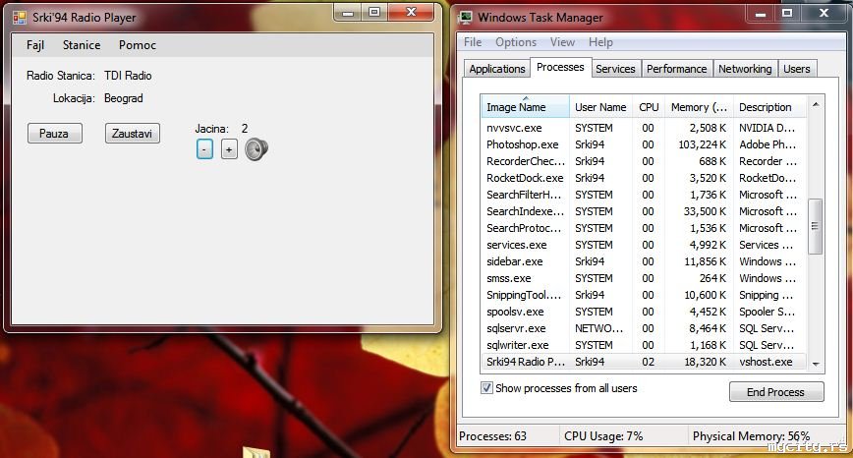
Task: Click CPU Usage: 7% in status bar
Action: [x=603, y=436]
